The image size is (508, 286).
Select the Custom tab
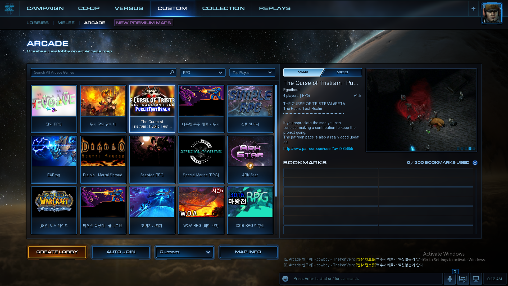(x=173, y=8)
